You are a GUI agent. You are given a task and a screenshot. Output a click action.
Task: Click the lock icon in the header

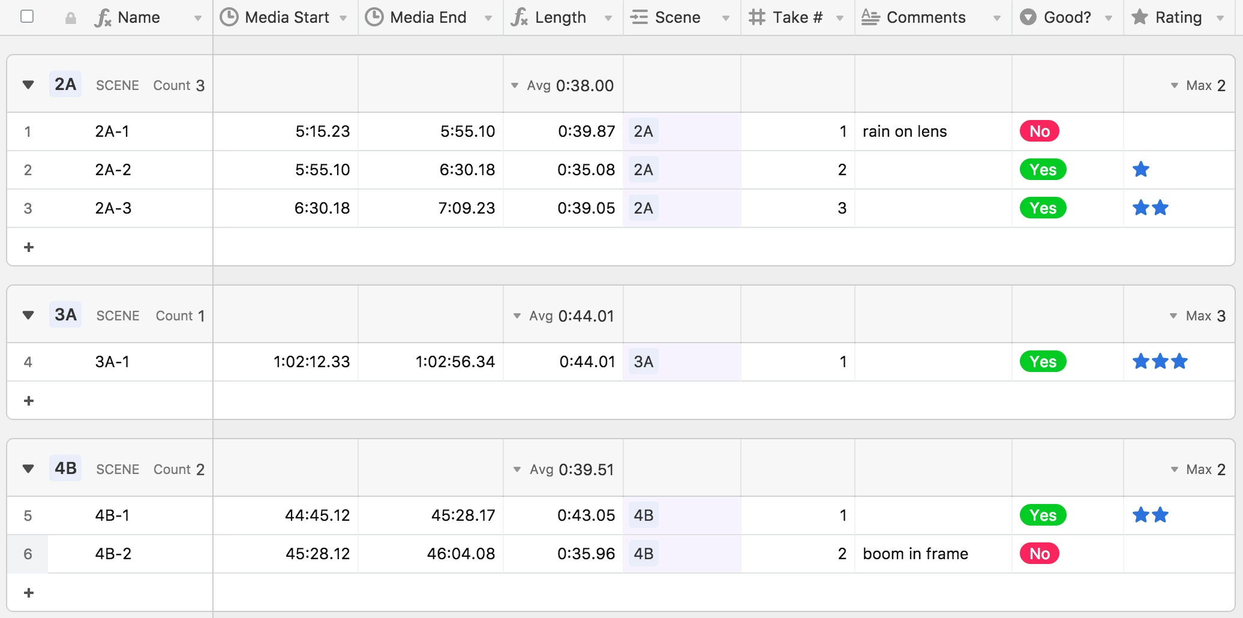coord(71,18)
